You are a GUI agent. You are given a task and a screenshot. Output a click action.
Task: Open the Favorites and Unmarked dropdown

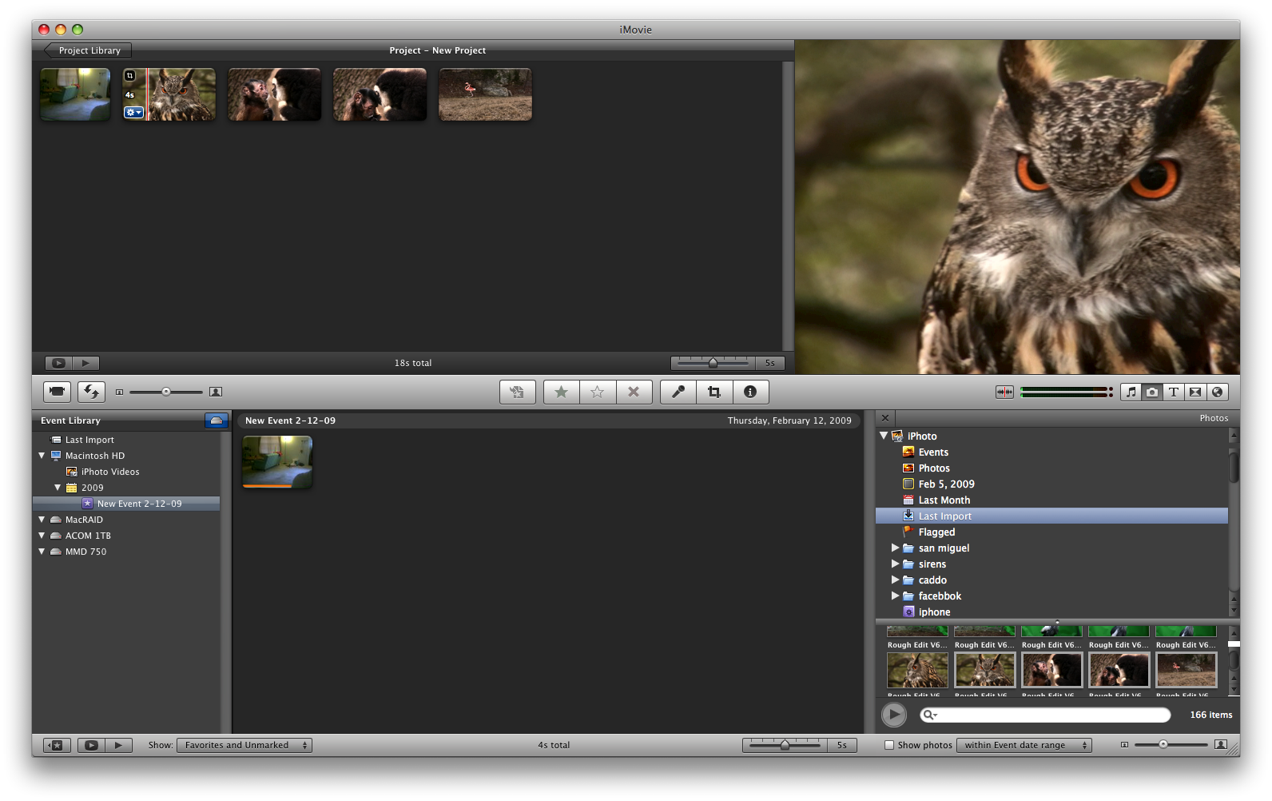point(244,745)
